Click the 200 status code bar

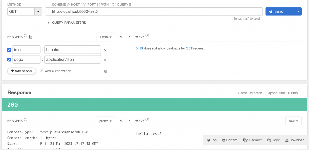(154, 105)
